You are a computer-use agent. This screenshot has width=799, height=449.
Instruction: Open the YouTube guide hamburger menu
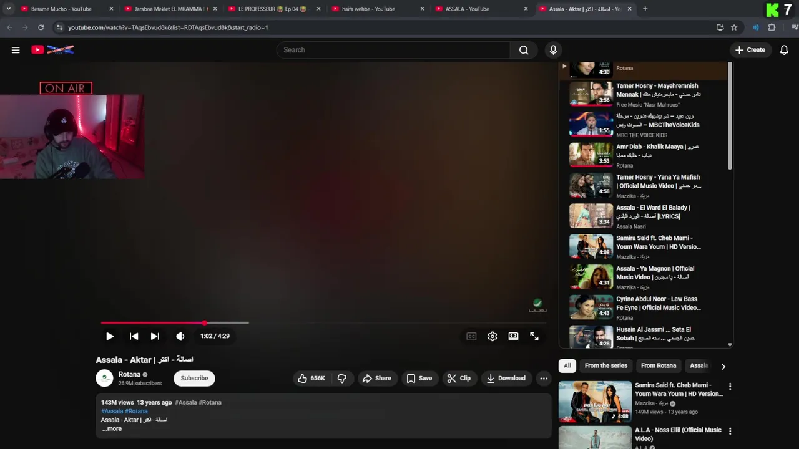(16, 50)
